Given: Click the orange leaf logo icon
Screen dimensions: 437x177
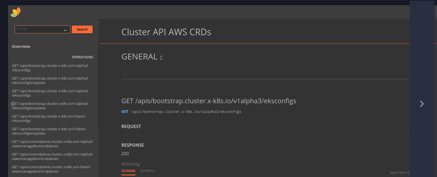Looking at the screenshot, I should tap(15, 12).
